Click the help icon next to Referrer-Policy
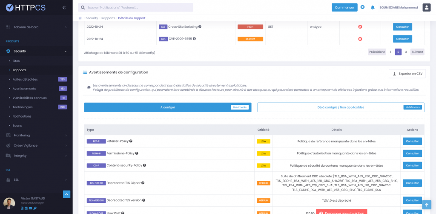The height and width of the screenshot is (214, 436). point(131,141)
